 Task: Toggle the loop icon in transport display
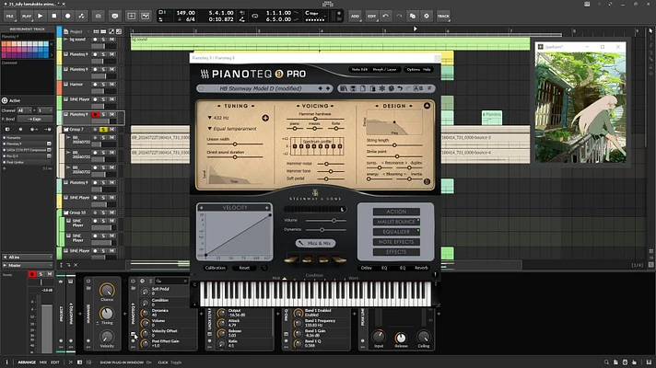coord(255,16)
